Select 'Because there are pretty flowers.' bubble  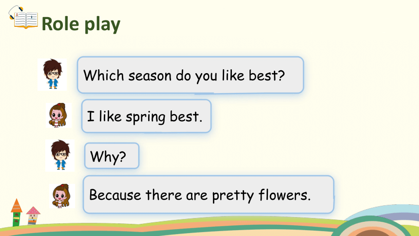[x=209, y=195]
